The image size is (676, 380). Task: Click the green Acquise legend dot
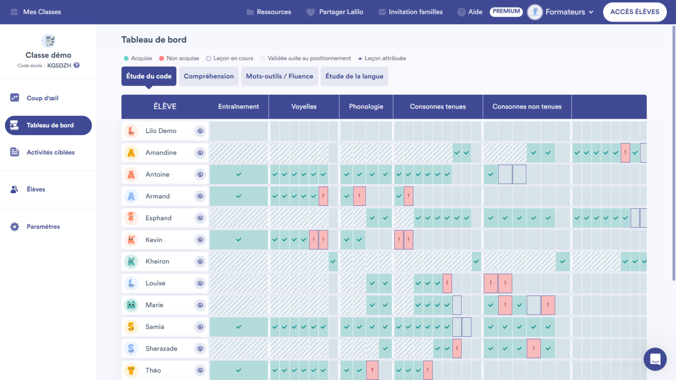(x=125, y=58)
